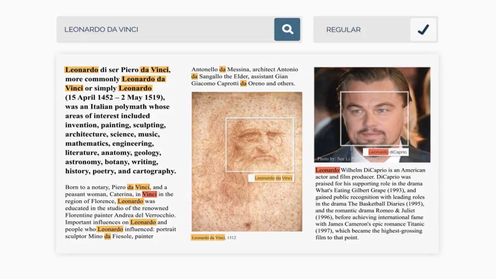
Task: Click highlighted 'da' before 'Messina'
Action: (222, 69)
